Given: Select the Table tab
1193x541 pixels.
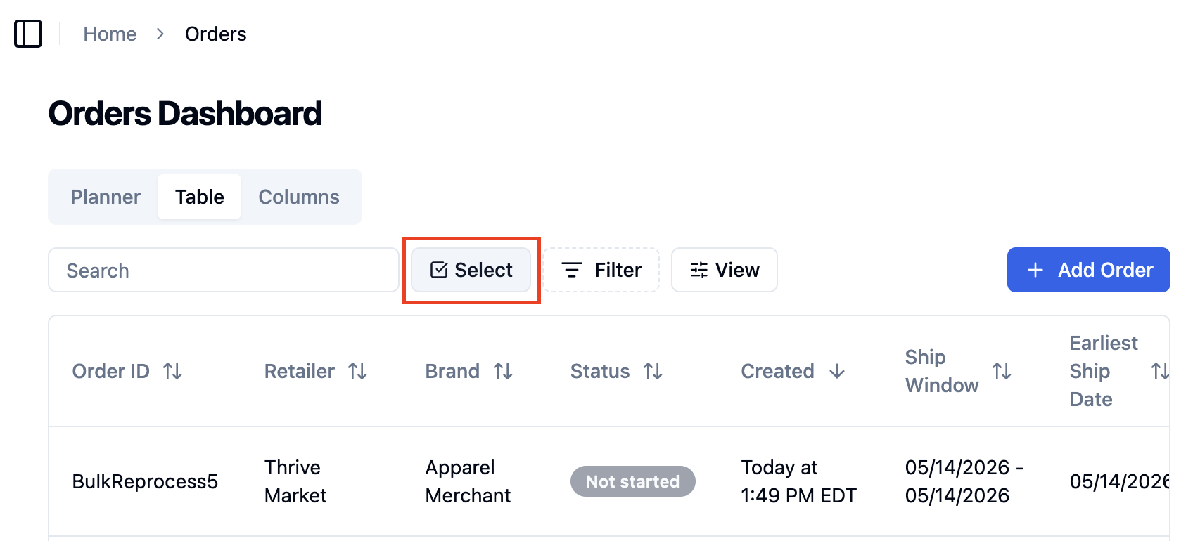Looking at the screenshot, I should [200, 197].
